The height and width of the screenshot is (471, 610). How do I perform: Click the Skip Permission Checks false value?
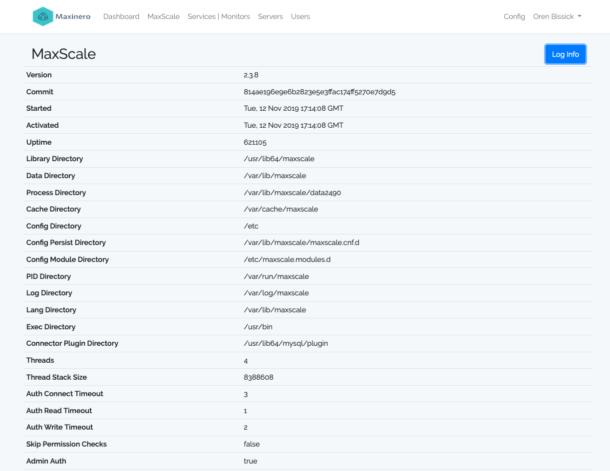point(252,444)
